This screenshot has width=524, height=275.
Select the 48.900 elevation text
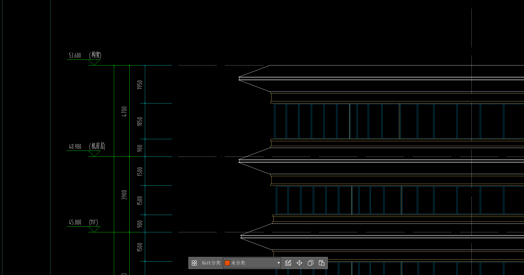75,147
